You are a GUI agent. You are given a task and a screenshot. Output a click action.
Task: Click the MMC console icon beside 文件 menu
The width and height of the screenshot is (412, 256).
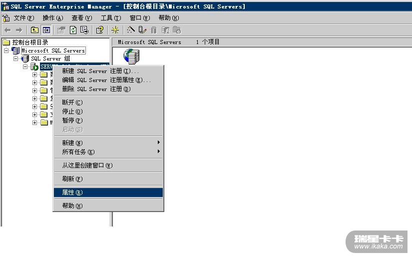pos(6,18)
